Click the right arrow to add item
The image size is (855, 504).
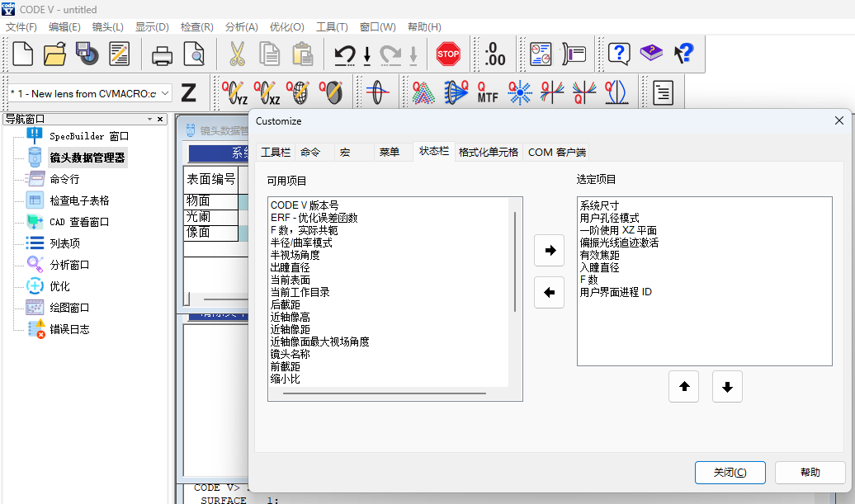[x=549, y=250]
